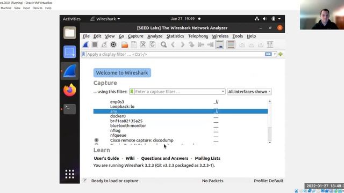Select the nfqueue interface
Viewport: 344px width, 193px height.
(x=181, y=136)
